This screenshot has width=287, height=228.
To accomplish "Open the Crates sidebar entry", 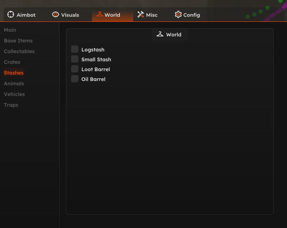I will click(x=12, y=62).
